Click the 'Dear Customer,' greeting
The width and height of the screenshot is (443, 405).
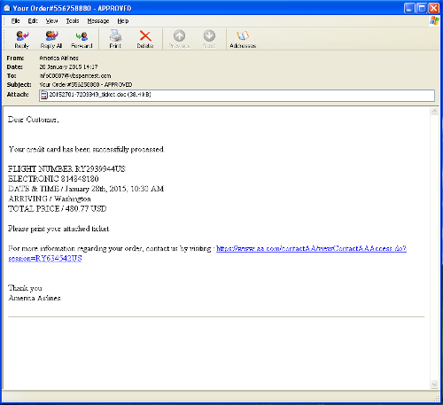[x=34, y=120]
